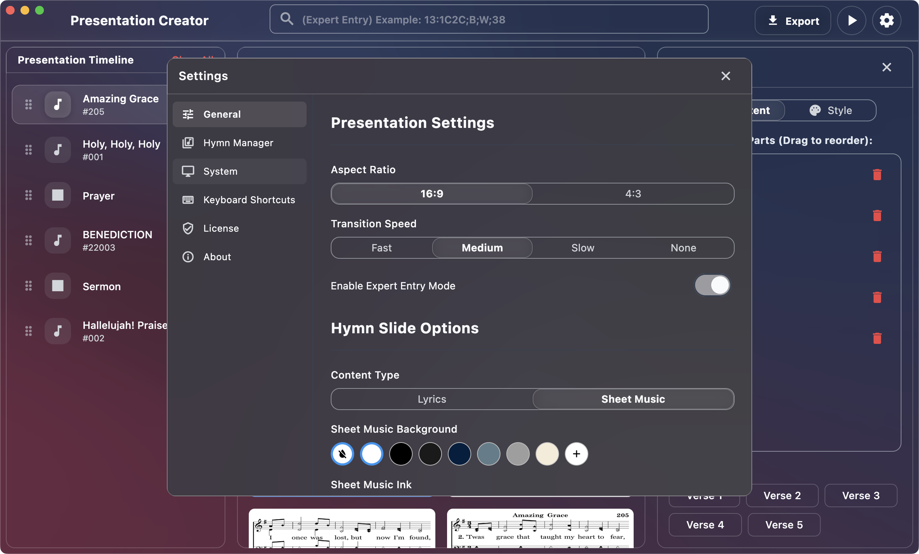Open the About section
Screen dimensions: 919x554
click(217, 257)
